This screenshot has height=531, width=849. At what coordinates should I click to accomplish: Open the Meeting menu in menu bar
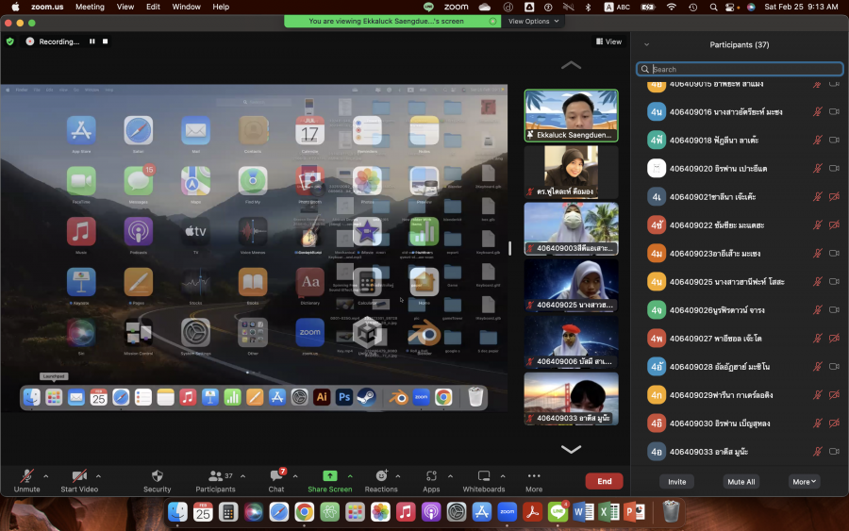[90, 7]
